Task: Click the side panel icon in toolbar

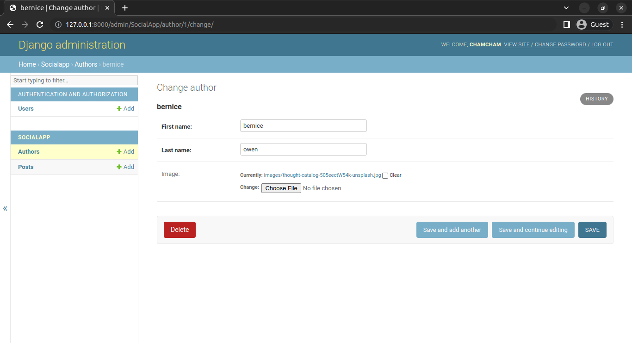Action: coord(566,25)
